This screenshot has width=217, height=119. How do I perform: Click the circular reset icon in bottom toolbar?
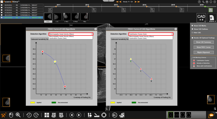[x=104, y=115]
